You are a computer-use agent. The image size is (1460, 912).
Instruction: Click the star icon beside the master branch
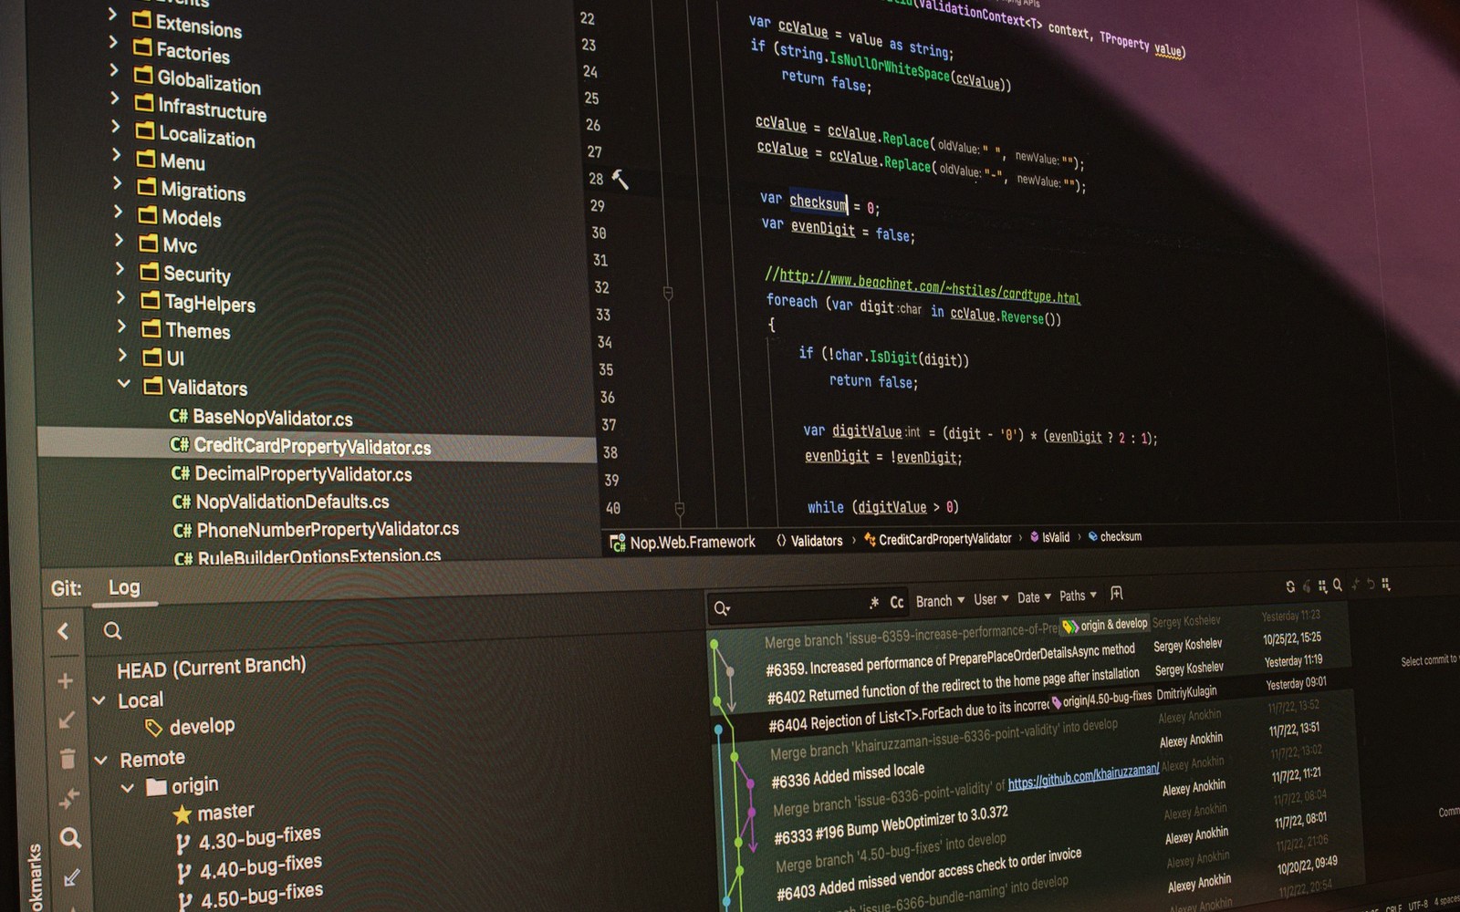182,814
